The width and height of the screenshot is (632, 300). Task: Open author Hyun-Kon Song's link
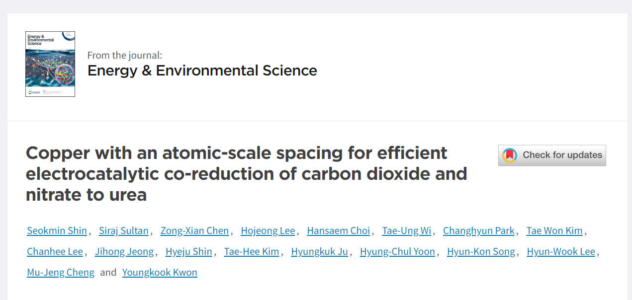481,251
